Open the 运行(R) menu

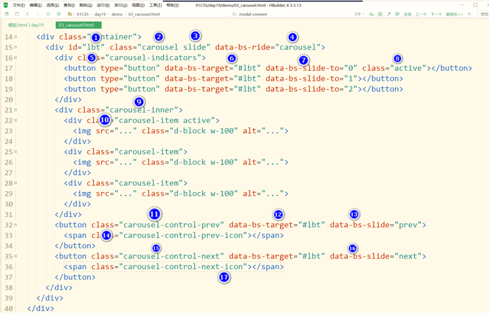click(103, 5)
